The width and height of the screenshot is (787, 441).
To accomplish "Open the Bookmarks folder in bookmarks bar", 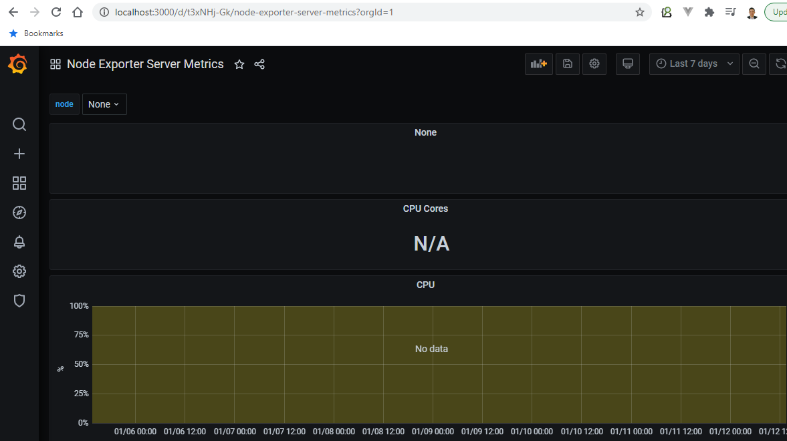I will point(36,33).
